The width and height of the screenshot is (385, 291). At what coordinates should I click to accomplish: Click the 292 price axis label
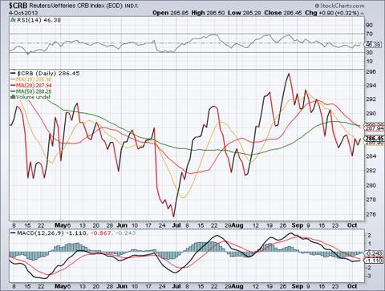[x=371, y=99]
